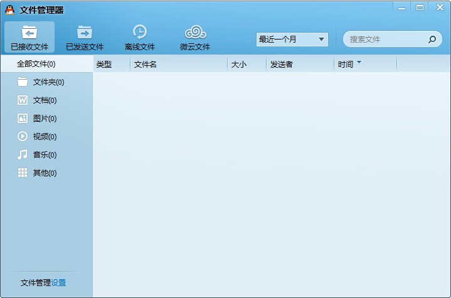The image size is (451, 298).
Task: Click the 视频(0) video play icon
Action: pos(23,136)
